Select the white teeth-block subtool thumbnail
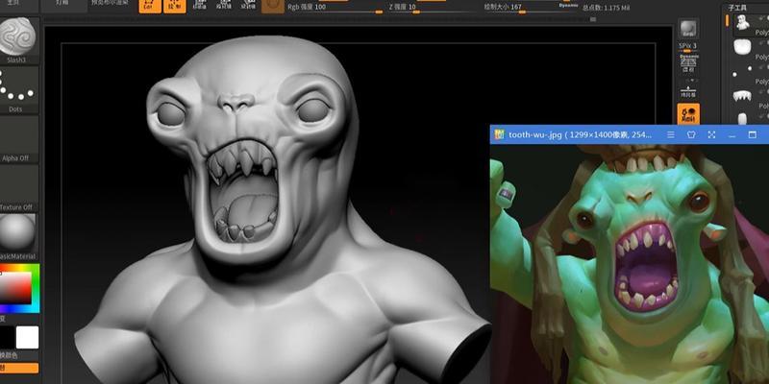This screenshot has width=769, height=384. [x=742, y=47]
